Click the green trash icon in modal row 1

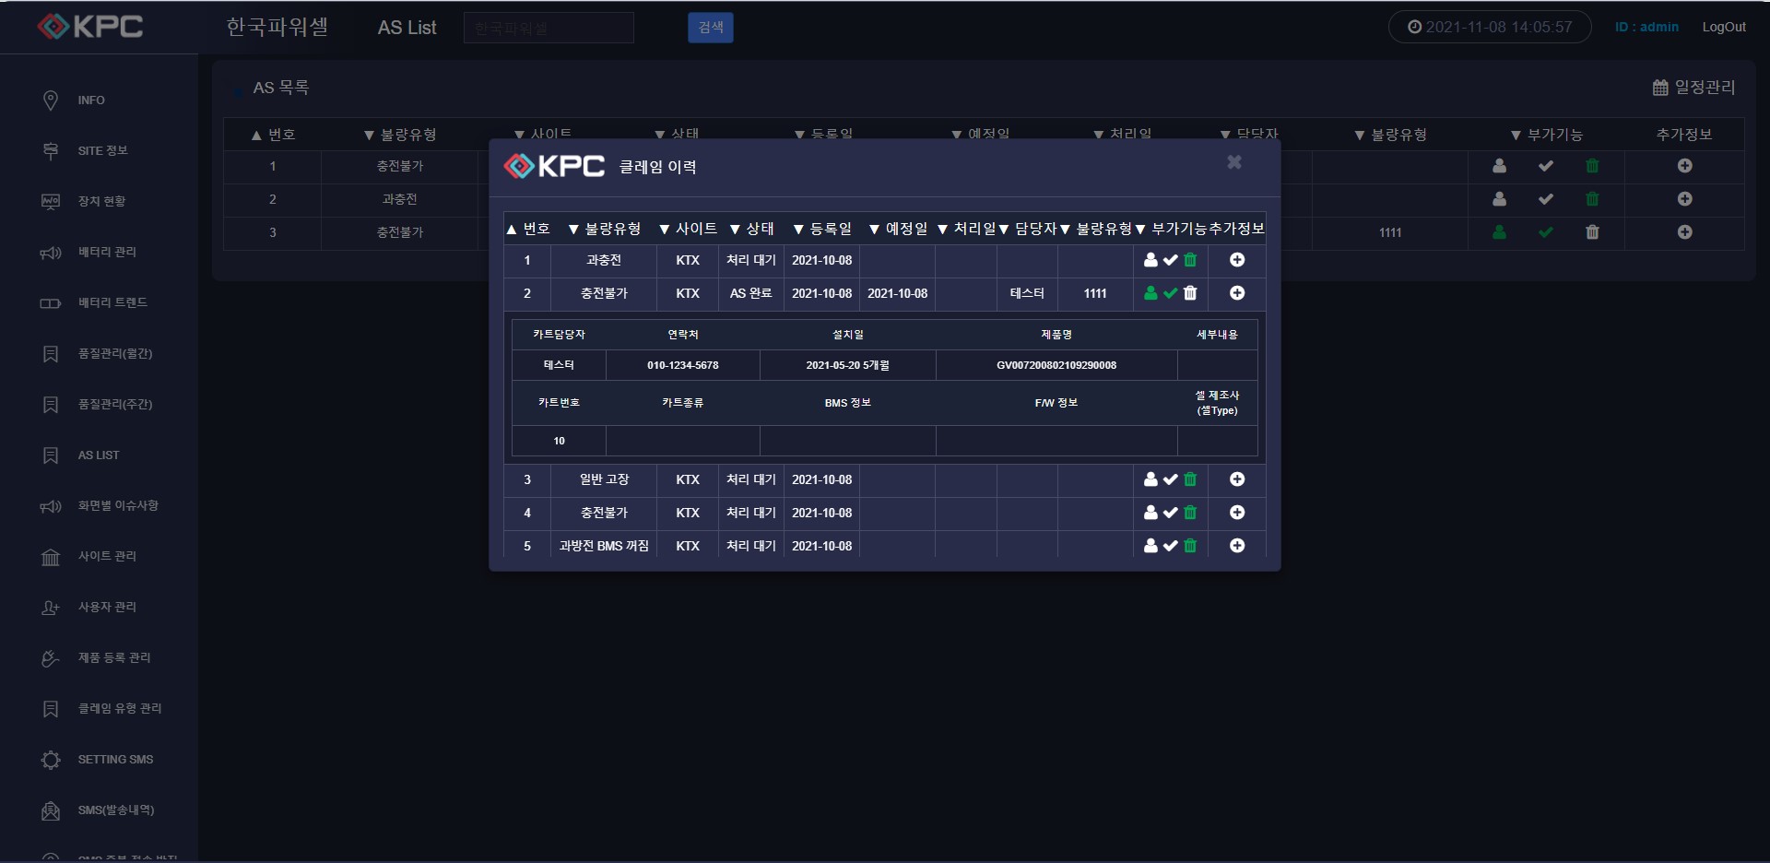(1190, 260)
